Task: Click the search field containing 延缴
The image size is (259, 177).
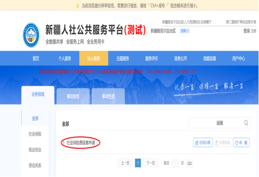Action: pos(220,123)
